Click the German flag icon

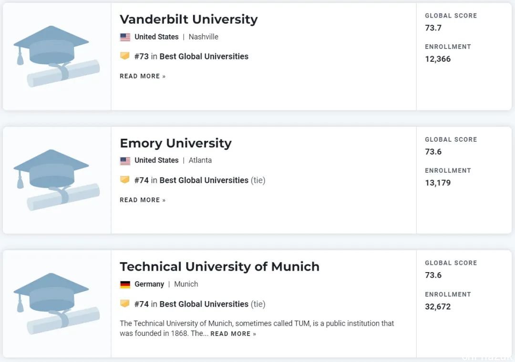click(x=125, y=284)
